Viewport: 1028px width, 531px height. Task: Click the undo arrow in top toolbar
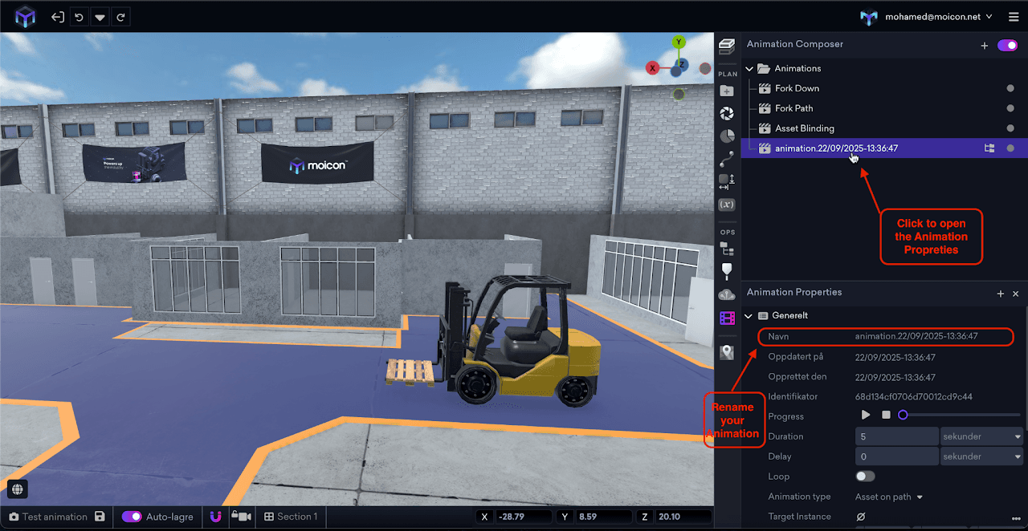click(79, 17)
